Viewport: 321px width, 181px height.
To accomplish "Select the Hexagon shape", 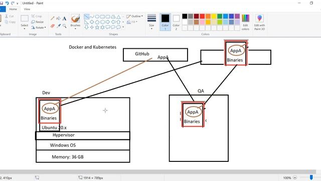I will click(102, 22).
